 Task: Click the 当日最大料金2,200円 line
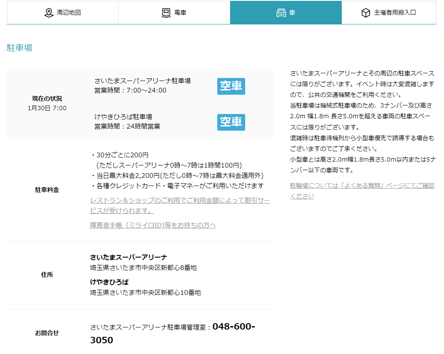[x=177, y=175]
